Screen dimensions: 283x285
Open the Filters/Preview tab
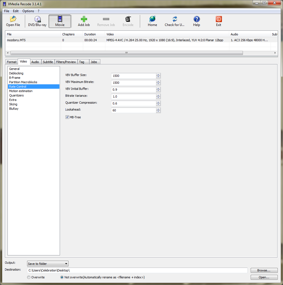pos(66,62)
